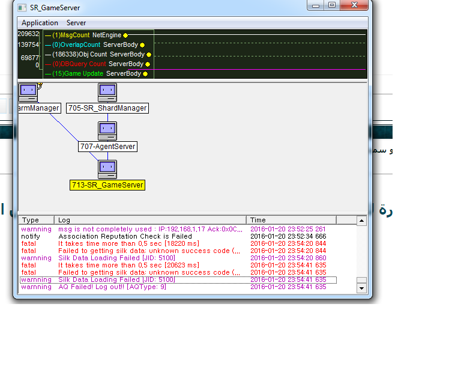461x369 pixels.
Task: Close the SR_GameServer window
Action: [x=354, y=5]
